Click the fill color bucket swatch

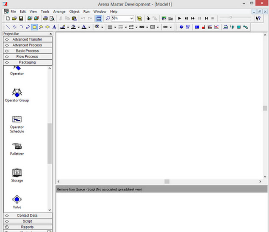73,27
